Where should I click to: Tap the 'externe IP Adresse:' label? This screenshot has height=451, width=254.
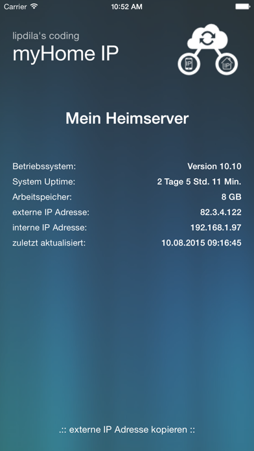pos(51,213)
